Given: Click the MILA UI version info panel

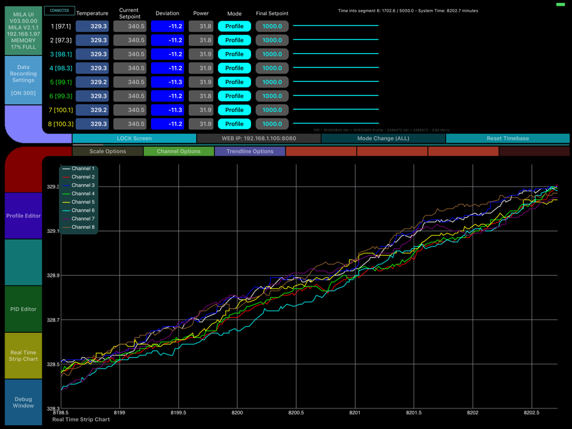Looking at the screenshot, I should (x=23, y=31).
